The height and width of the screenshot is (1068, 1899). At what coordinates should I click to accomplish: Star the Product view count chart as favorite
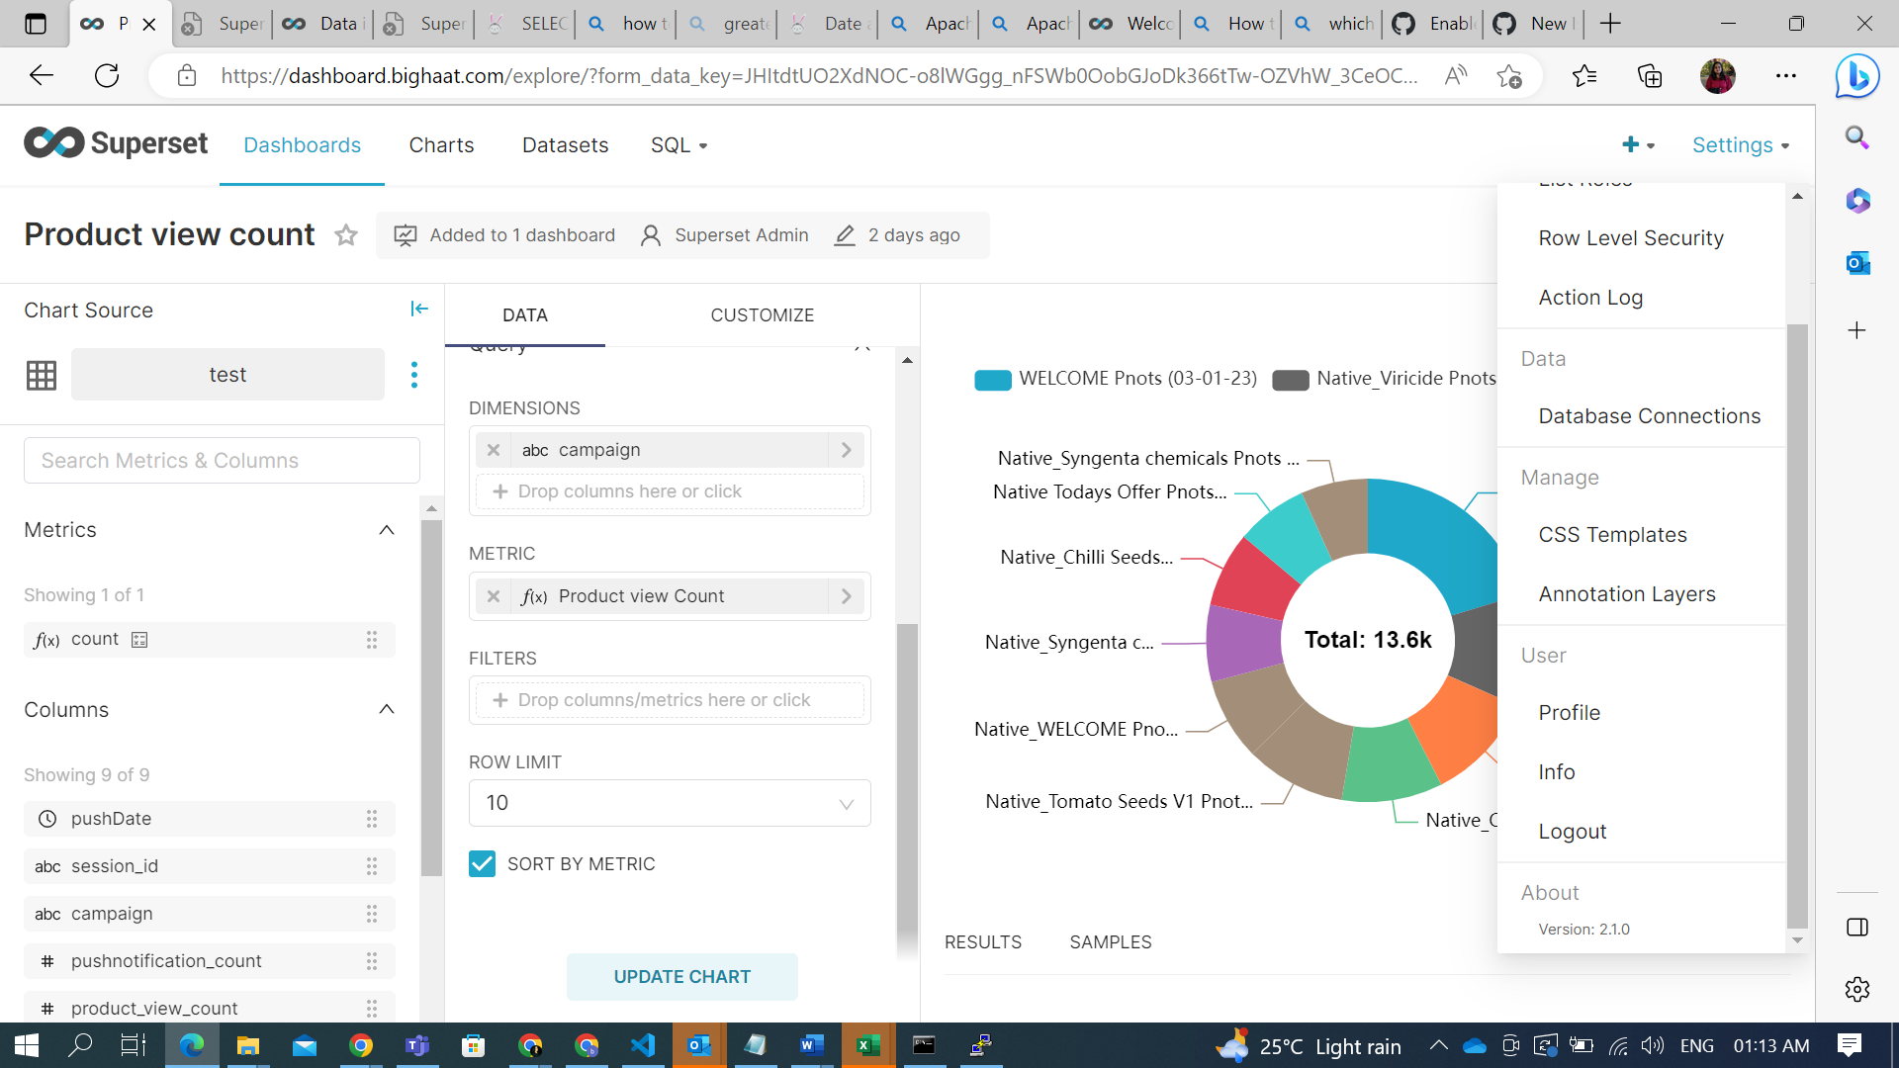[345, 235]
